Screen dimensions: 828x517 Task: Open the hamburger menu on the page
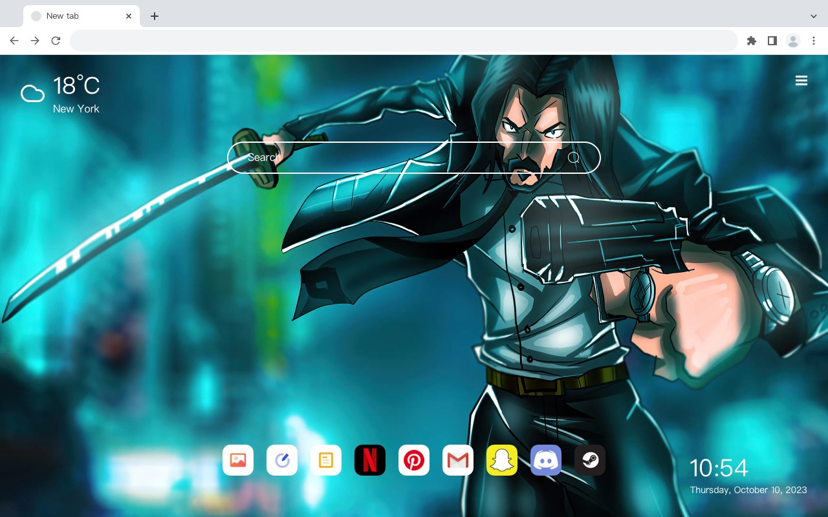(801, 81)
